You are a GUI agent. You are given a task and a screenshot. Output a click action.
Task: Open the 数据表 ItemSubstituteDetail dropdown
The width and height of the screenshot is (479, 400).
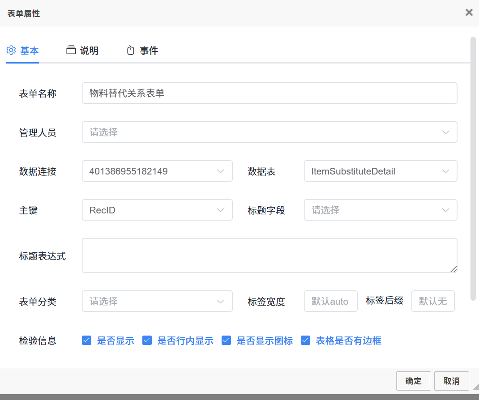[380, 171]
